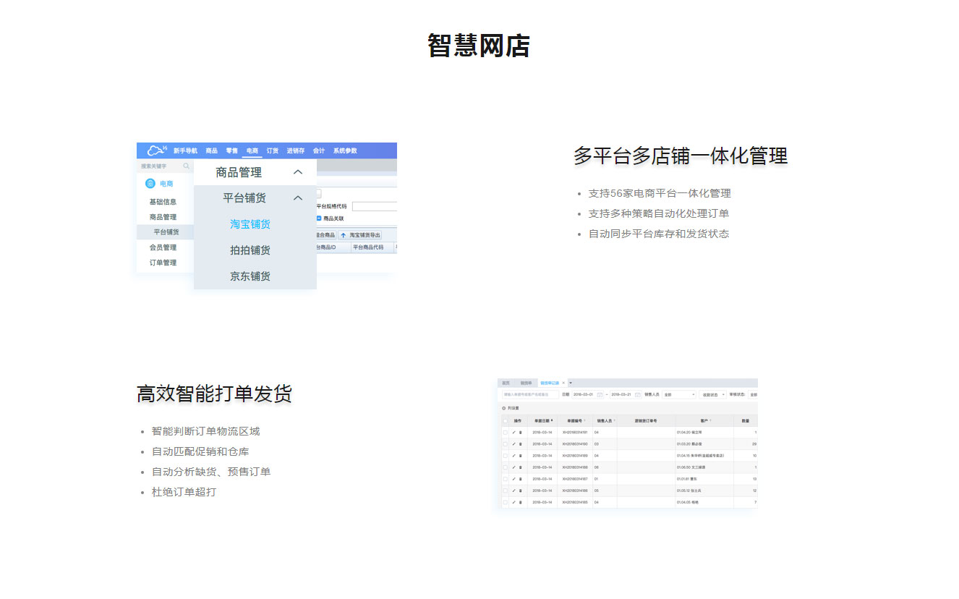Click 淘宝铺货 highlighted link
Image resolution: width=959 pixels, height=599 pixels.
250,224
